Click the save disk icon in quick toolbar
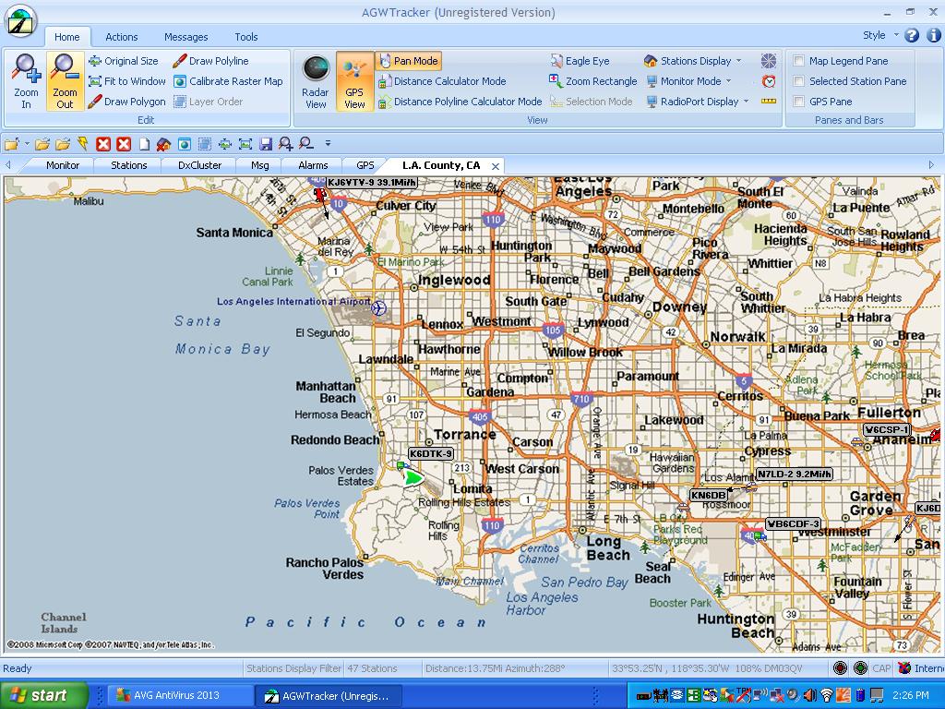The width and height of the screenshot is (945, 709). point(266,144)
